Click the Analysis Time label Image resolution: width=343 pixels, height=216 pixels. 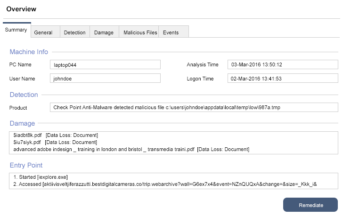[x=203, y=64]
